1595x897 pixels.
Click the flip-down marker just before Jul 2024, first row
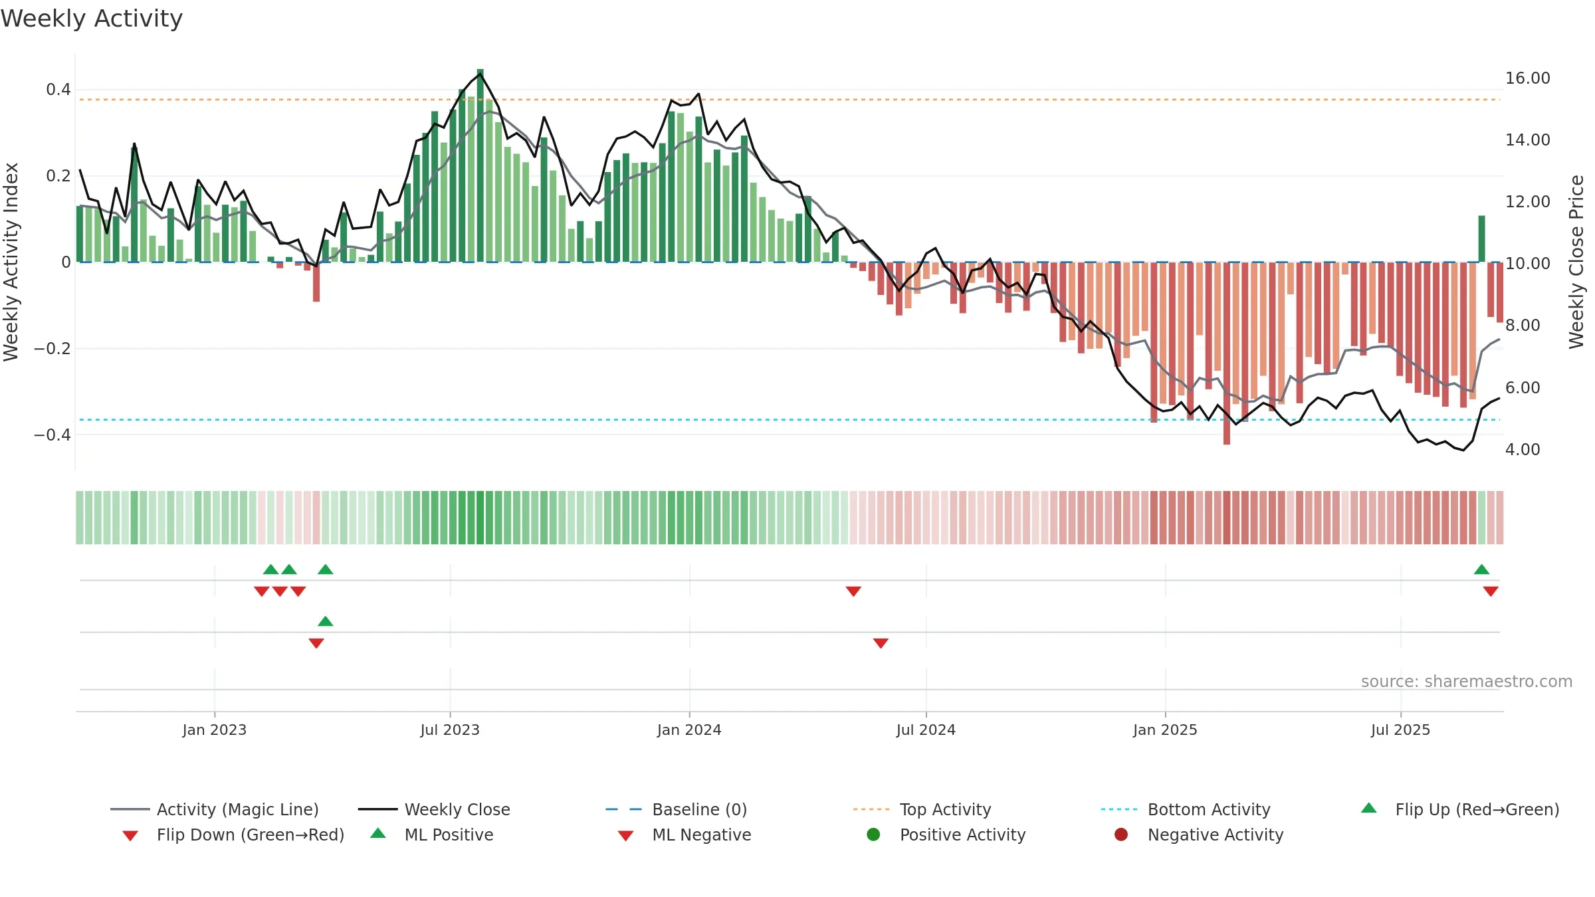tap(853, 591)
